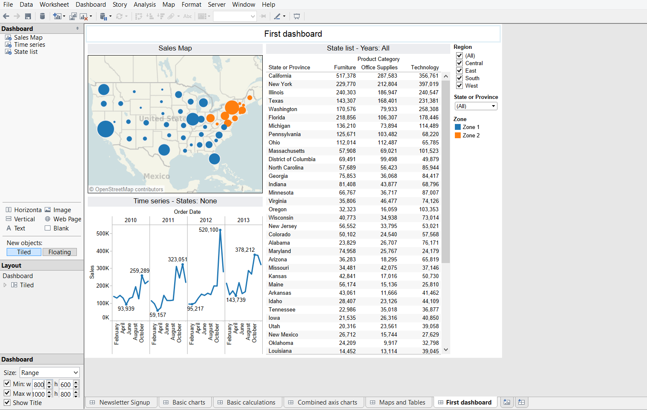Click the State list scrollbar down arrow
This screenshot has width=647, height=410.
click(446, 350)
